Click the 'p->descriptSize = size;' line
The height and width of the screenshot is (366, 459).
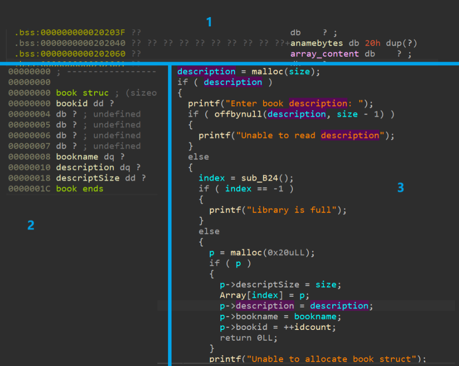[281, 285]
